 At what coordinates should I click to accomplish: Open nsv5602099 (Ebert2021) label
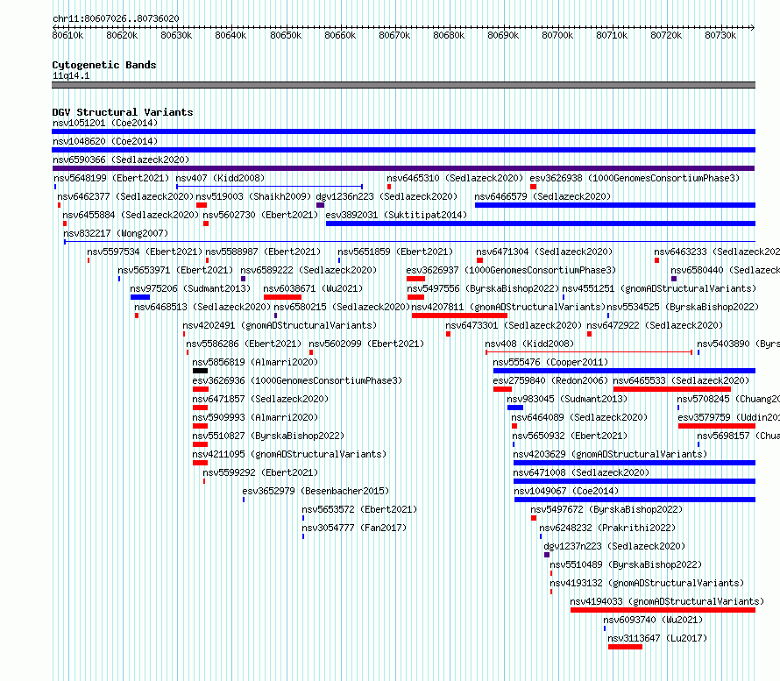[366, 344]
